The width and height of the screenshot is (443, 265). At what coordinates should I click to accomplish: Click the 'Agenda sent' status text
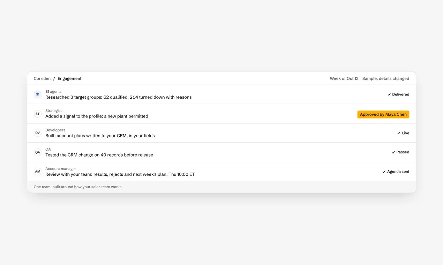(x=398, y=172)
